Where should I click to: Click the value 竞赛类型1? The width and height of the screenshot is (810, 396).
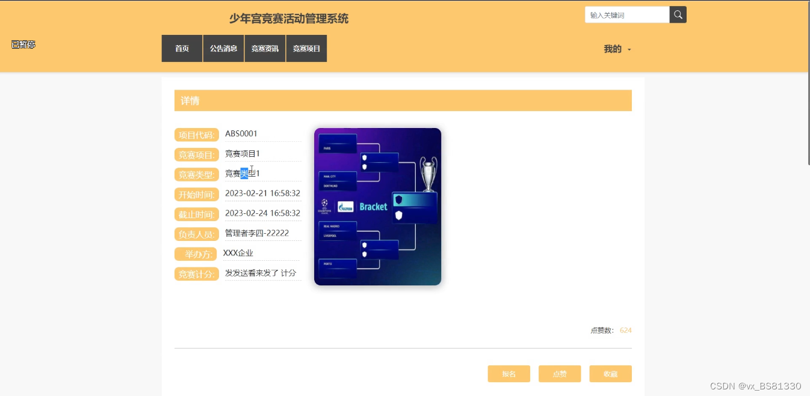coord(243,173)
